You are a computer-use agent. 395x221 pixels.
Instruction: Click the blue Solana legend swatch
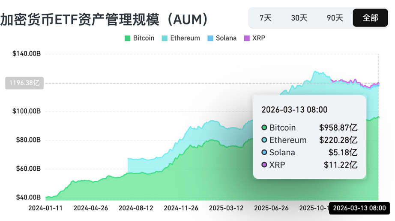tap(210, 38)
